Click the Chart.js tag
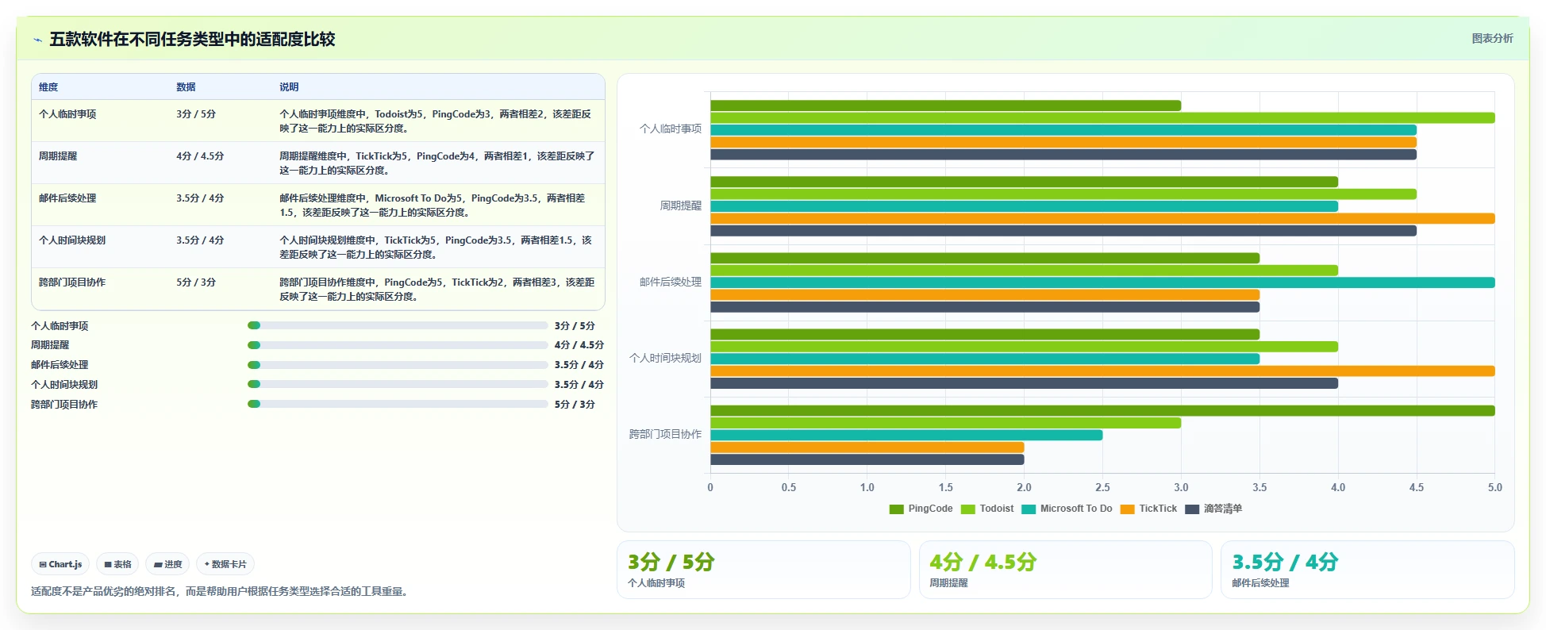The image size is (1546, 630). point(60,564)
